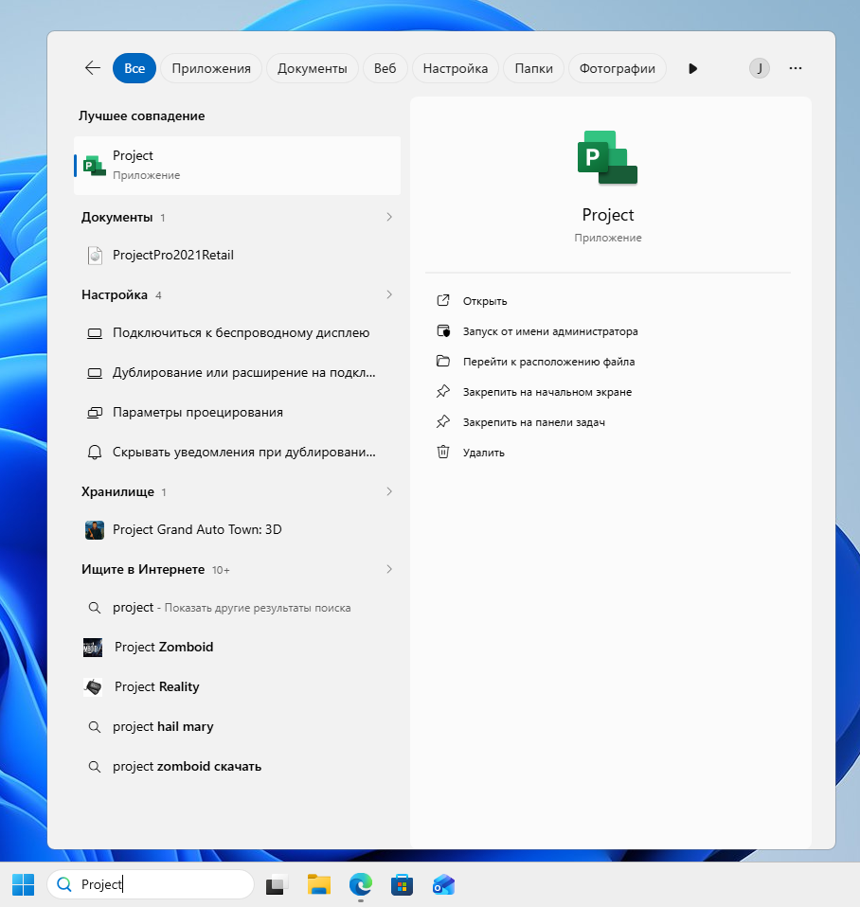Open Project Grand Auto Town: 3D result
The width and height of the screenshot is (860, 907).
(238, 530)
